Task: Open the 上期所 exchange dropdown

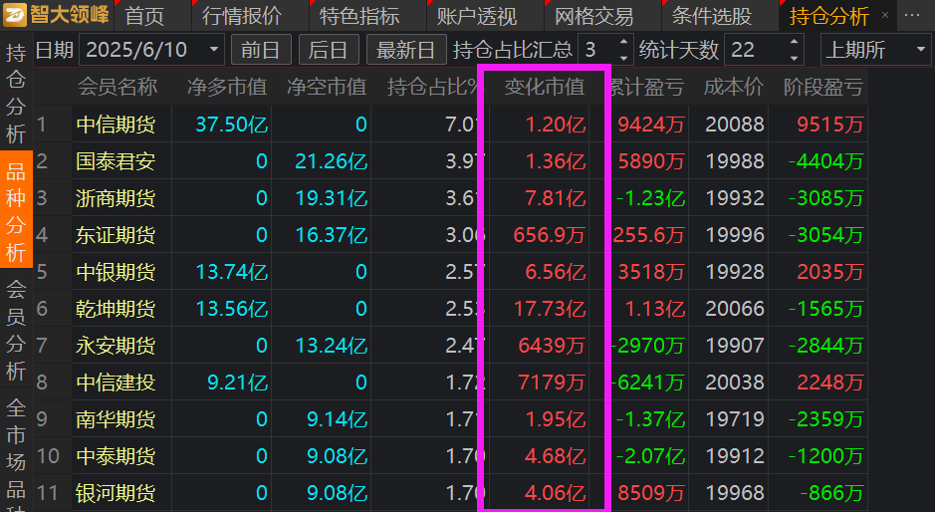Action: click(x=876, y=50)
